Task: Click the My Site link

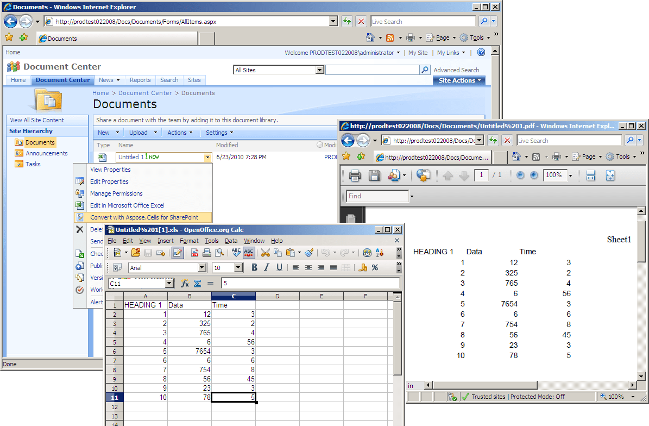Action: [x=418, y=53]
